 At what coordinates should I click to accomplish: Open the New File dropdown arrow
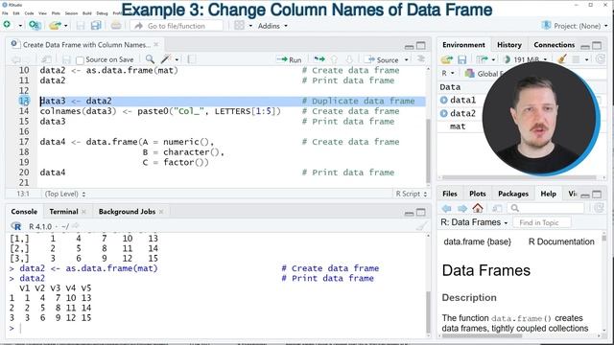[x=20, y=26]
